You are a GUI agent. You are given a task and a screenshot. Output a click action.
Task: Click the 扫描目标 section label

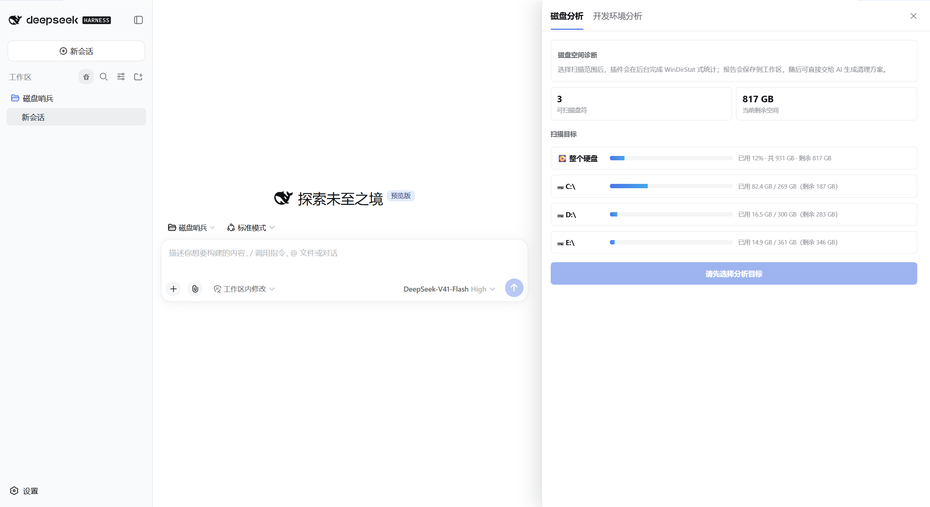click(563, 134)
